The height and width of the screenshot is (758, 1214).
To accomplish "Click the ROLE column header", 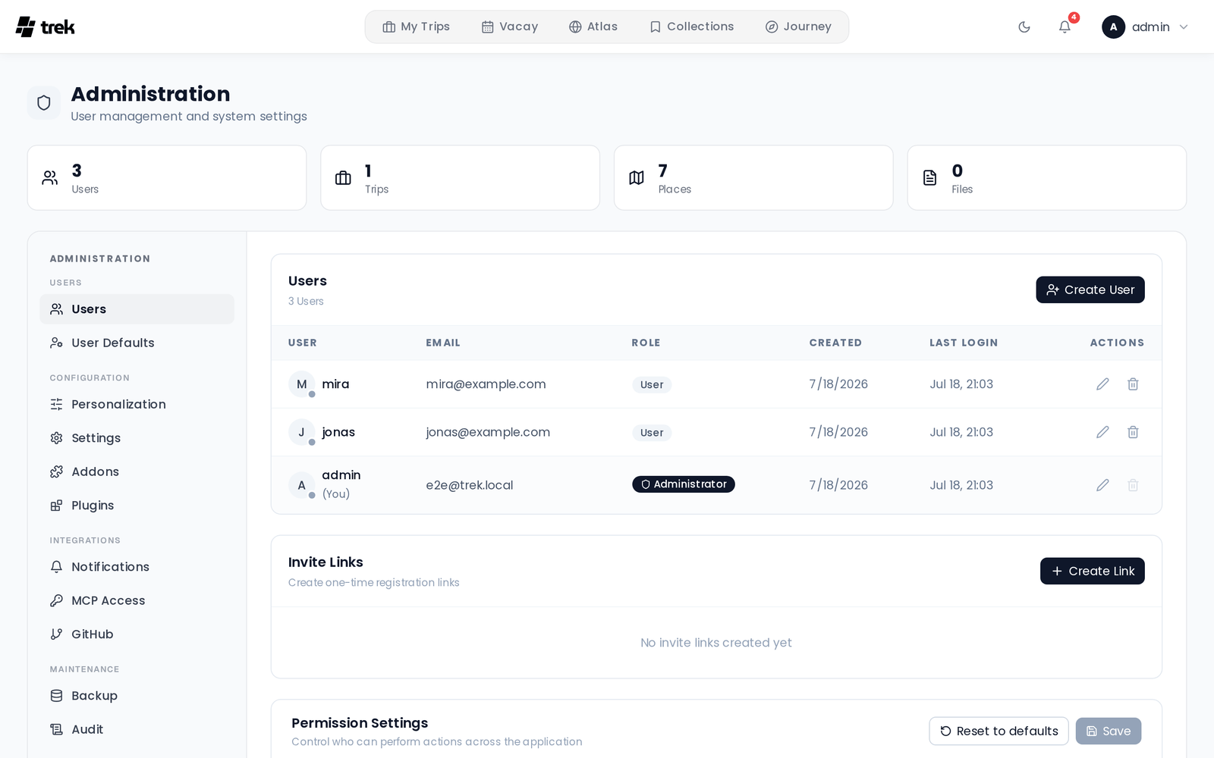I will coord(646,343).
